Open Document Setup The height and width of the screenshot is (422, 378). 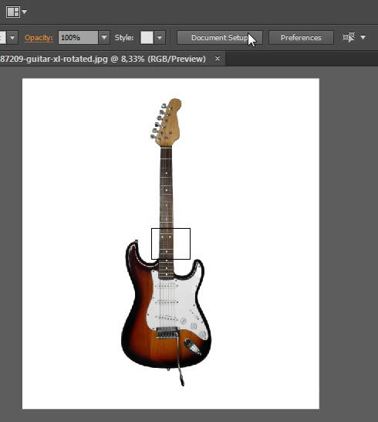tap(220, 38)
